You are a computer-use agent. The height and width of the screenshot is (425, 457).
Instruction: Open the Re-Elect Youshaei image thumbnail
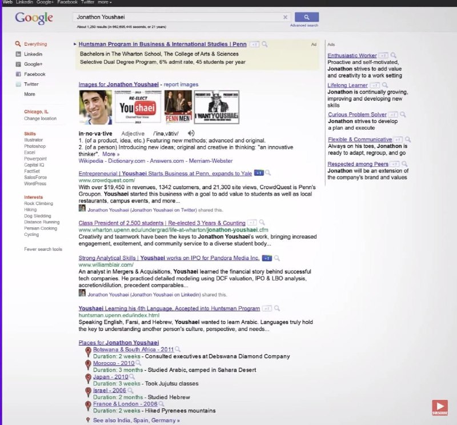tap(138, 107)
